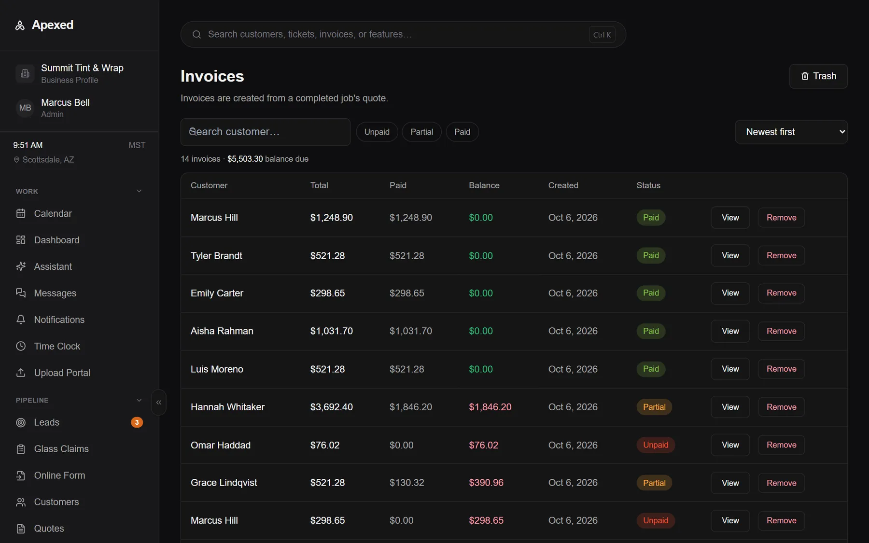The height and width of the screenshot is (543, 869).
Task: Click the Apexed logo icon
Action: tap(20, 26)
